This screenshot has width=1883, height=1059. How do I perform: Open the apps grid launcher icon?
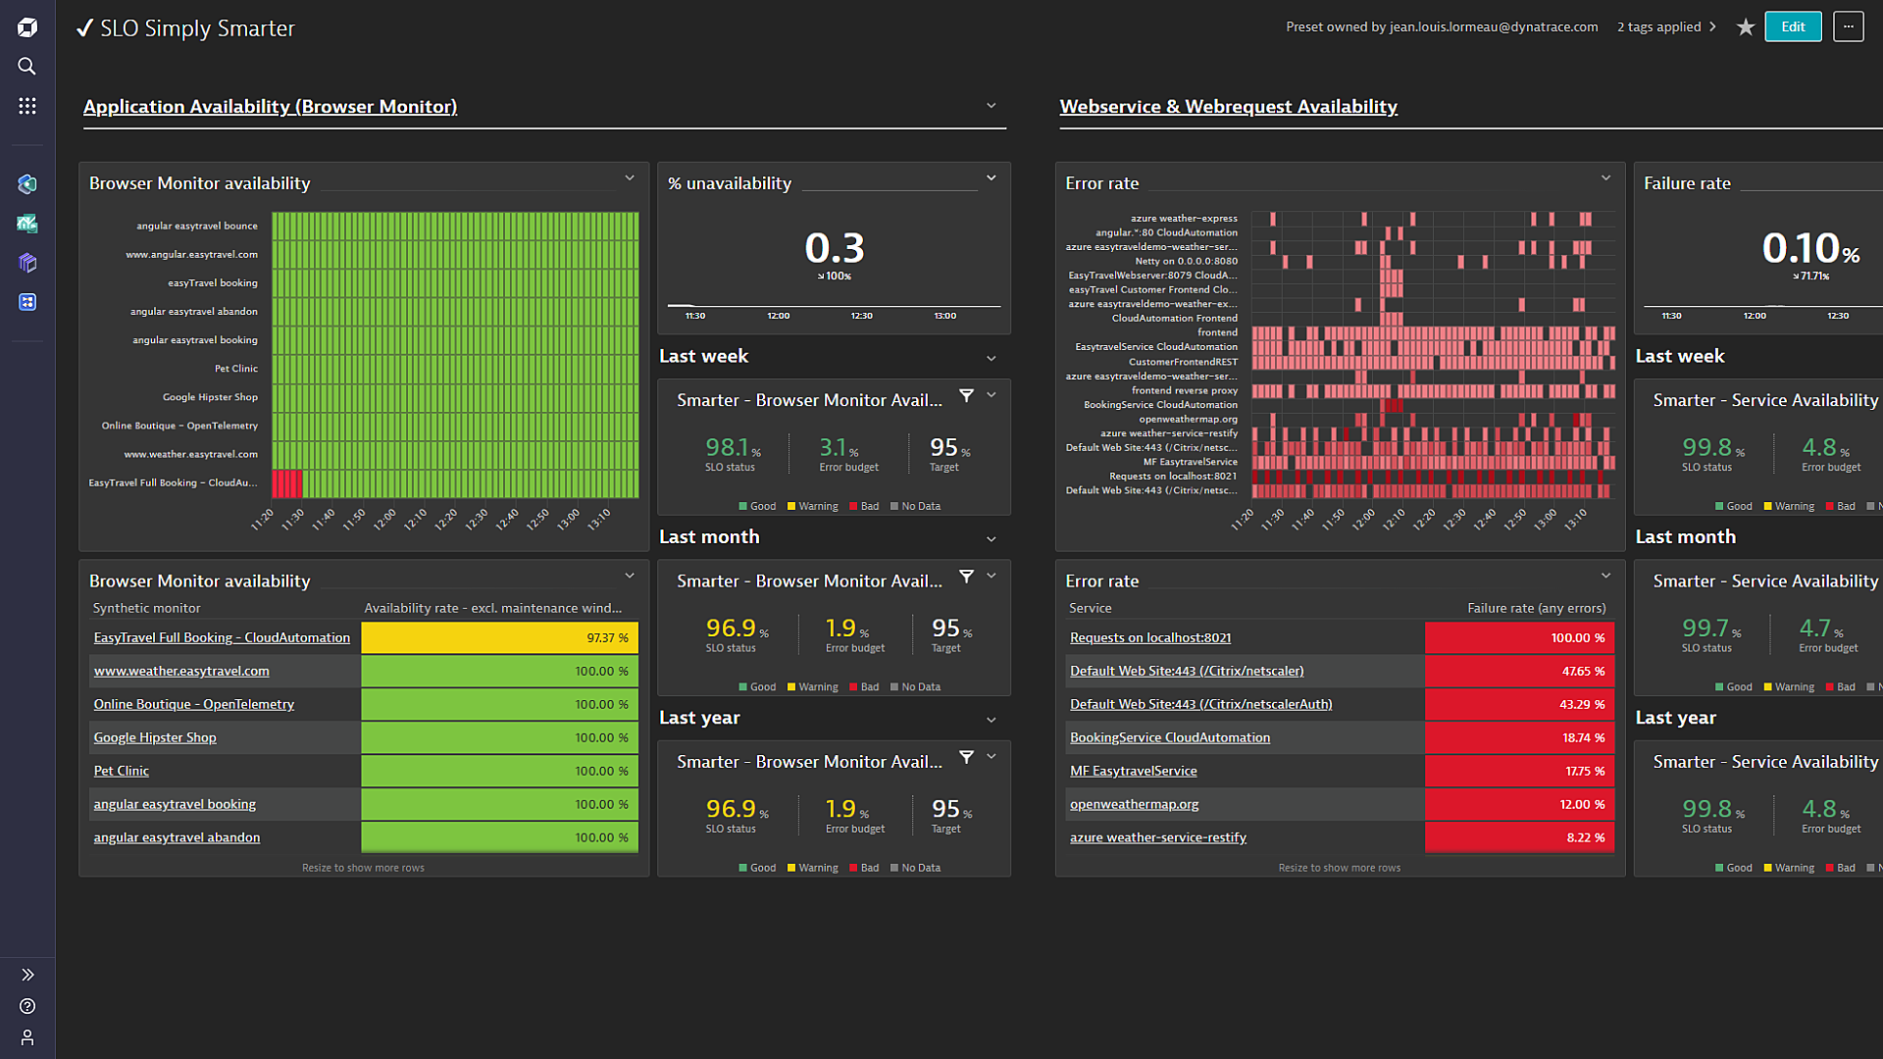point(27,106)
